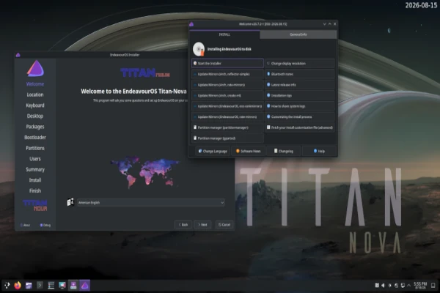This screenshot has width=440, height=293.
Task: Open Customizing the install process
Action: [300, 116]
